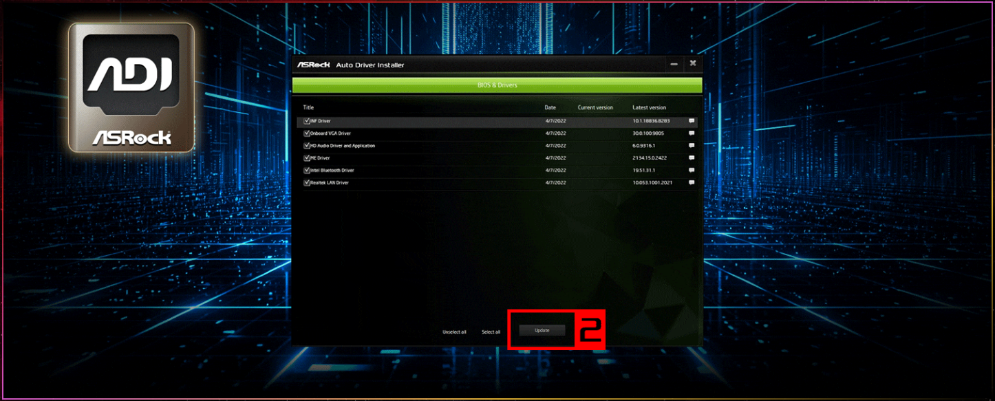Click the Auto Driver Installer title text
The width and height of the screenshot is (995, 401).
pyautogui.click(x=370, y=65)
